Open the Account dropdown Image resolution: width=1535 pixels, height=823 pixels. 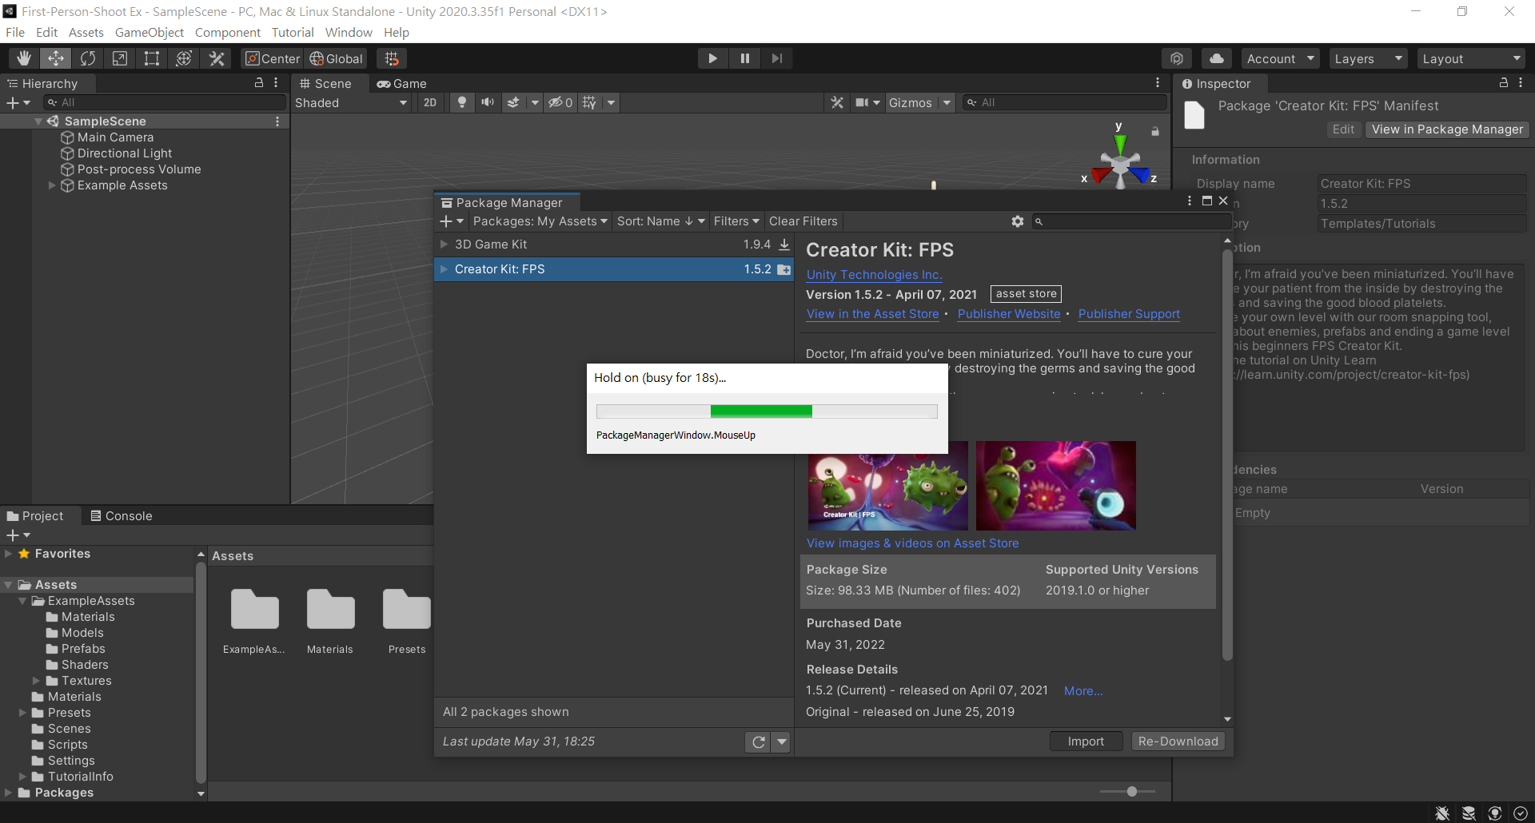1281,58
